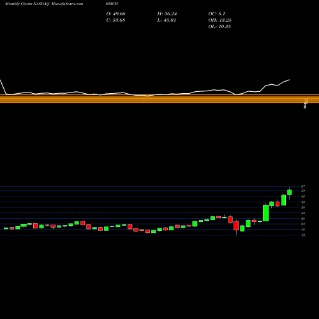Select the close value 'C: 53.68'
Image resolution: width=319 pixels, height=319 pixels.
[x=115, y=20]
